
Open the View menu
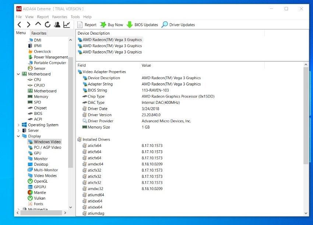29,17
